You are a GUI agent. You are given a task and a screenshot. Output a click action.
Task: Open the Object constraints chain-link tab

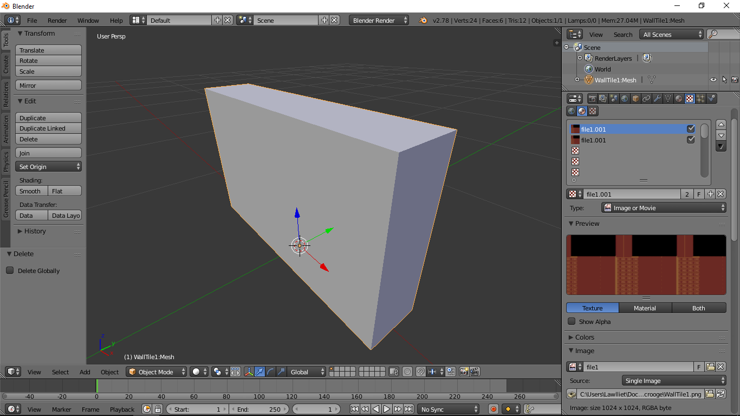(x=646, y=99)
